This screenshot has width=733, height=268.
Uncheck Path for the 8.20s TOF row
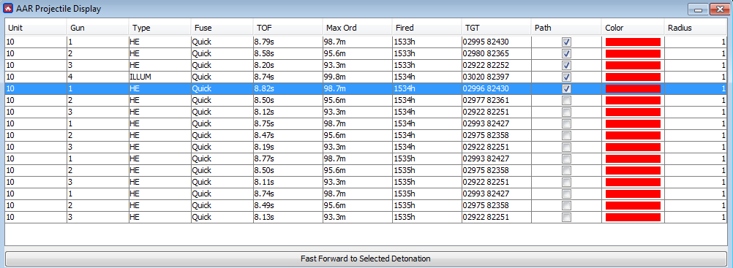pos(567,66)
